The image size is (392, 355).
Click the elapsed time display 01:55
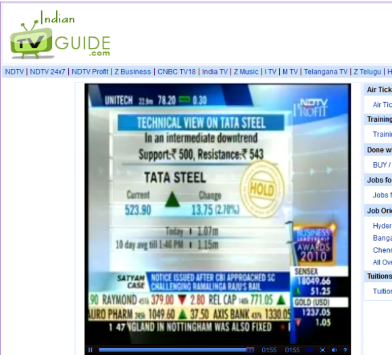point(269,350)
